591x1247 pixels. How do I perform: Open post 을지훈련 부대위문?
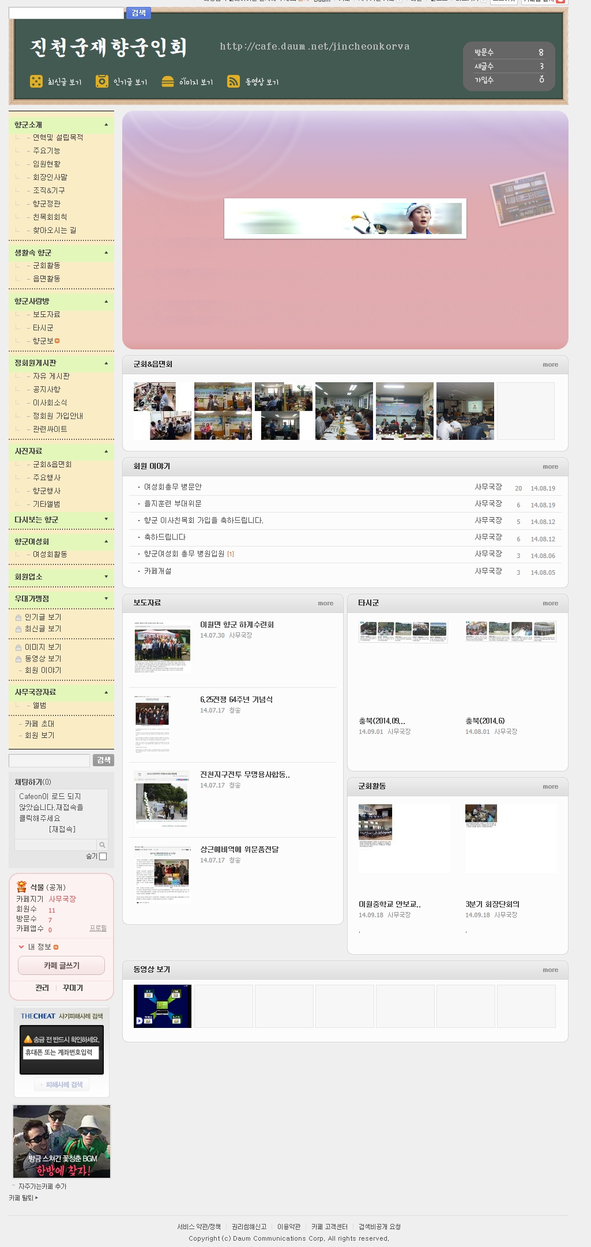coord(173,504)
